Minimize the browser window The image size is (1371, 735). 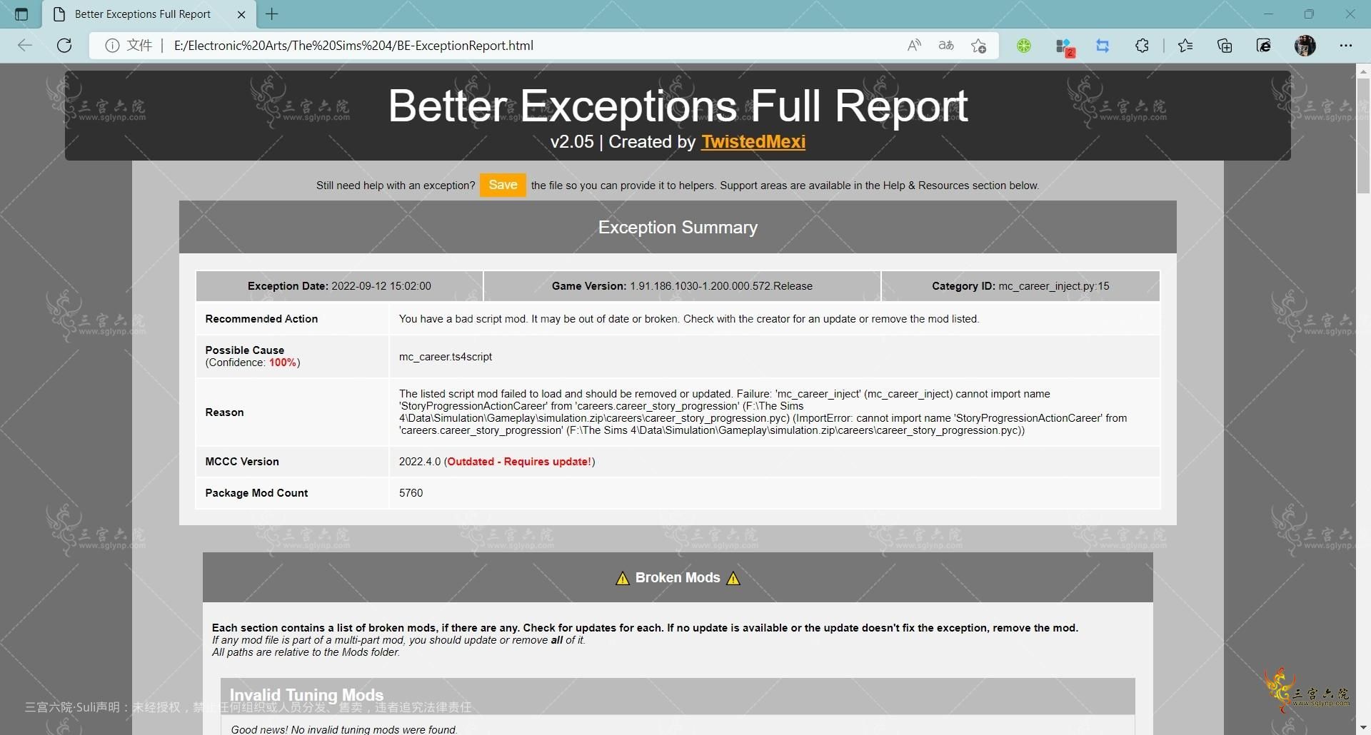coord(1268,14)
